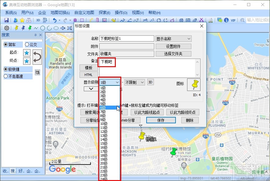Open the 显示名称 dropdown
Viewport: 270px width, 181px height.
(173, 38)
